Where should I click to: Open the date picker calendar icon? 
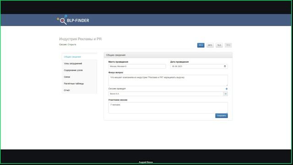pyautogui.click(x=225, y=66)
